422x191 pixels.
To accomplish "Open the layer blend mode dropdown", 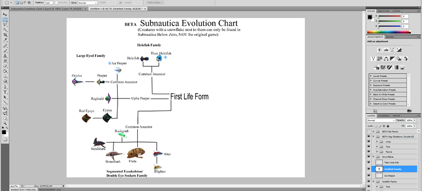I will [381, 120].
